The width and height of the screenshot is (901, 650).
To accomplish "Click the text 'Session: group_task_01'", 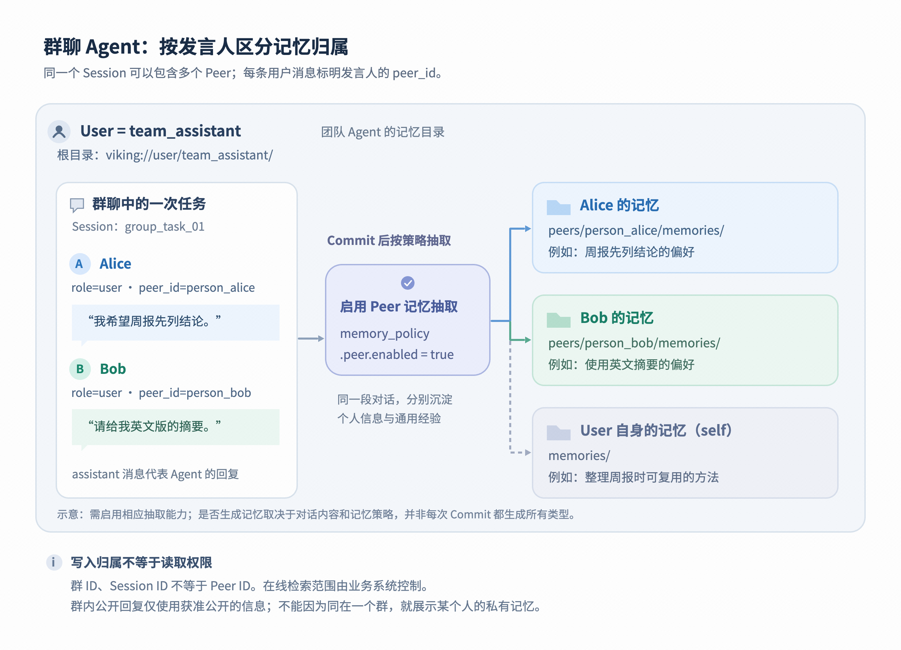I will point(138,227).
